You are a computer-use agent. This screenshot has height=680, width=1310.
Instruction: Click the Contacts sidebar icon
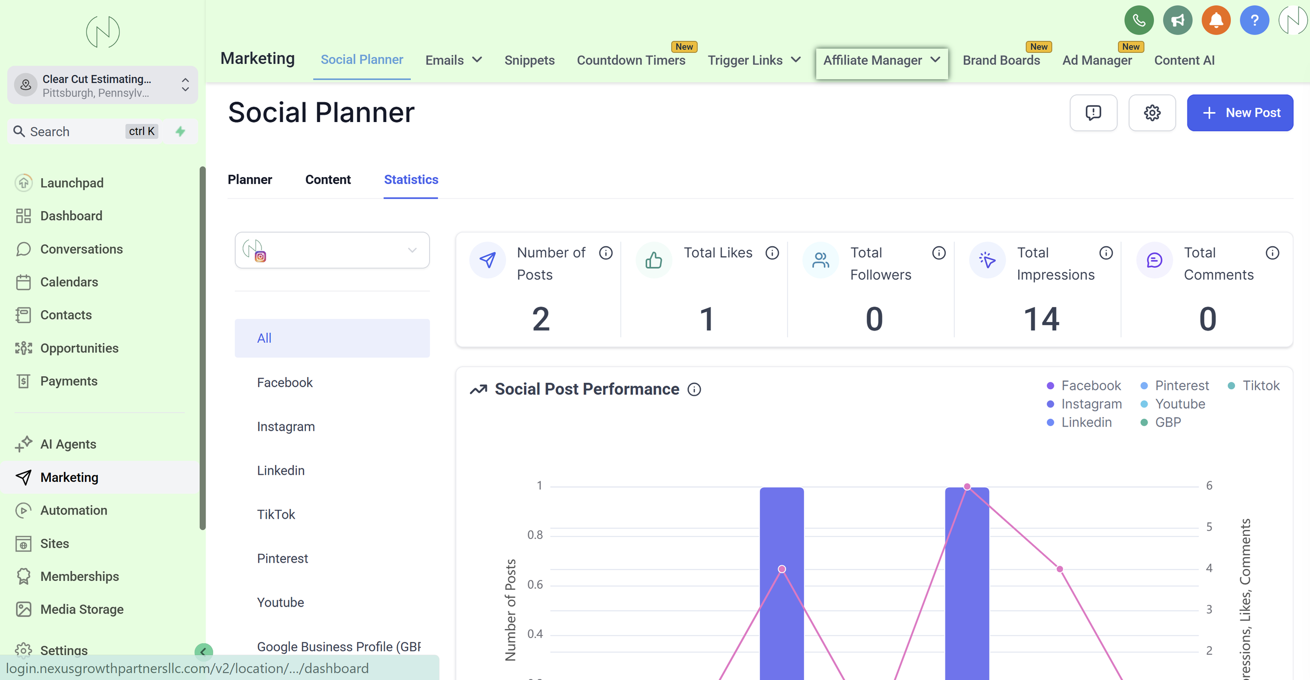coord(24,315)
